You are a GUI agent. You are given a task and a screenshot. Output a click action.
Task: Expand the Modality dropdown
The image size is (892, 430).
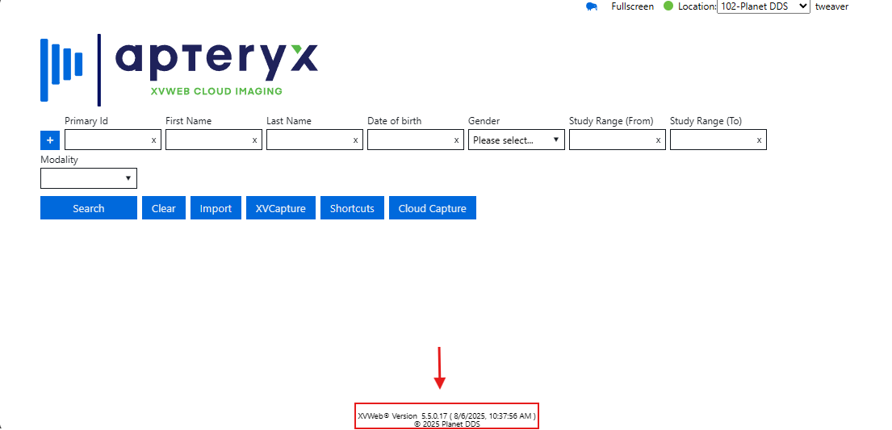tap(89, 178)
